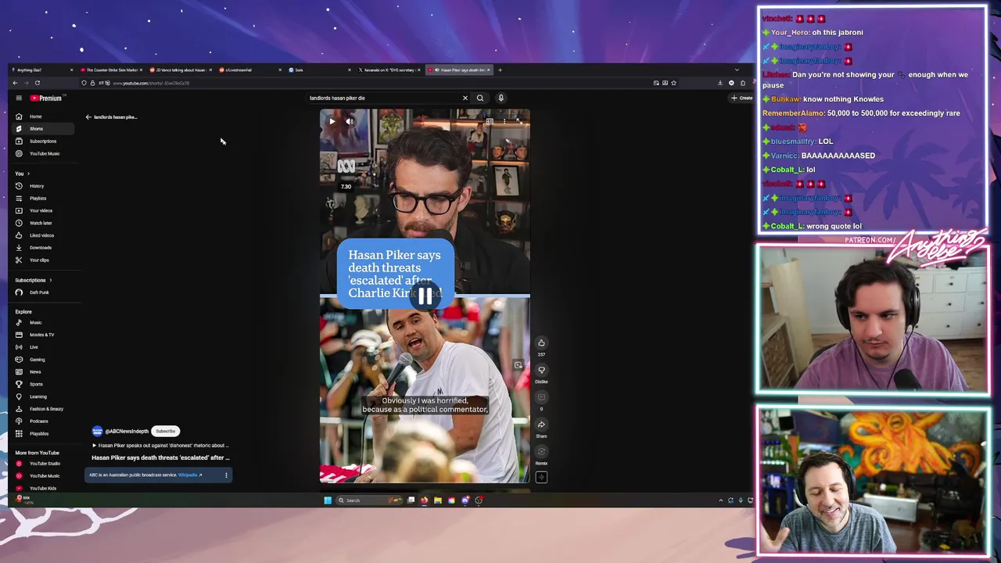Like the Short video
Screen dimensions: 1001x563
click(x=541, y=342)
